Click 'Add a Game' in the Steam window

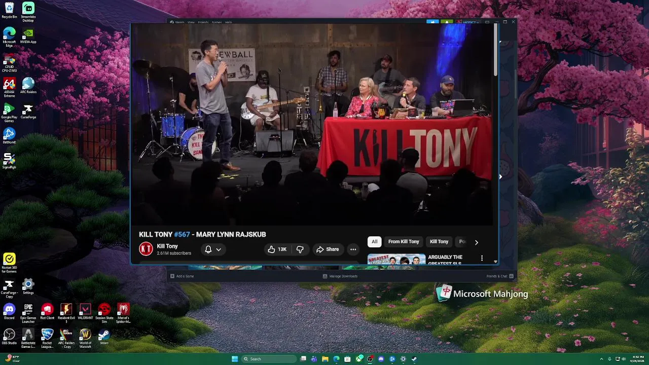click(x=182, y=276)
